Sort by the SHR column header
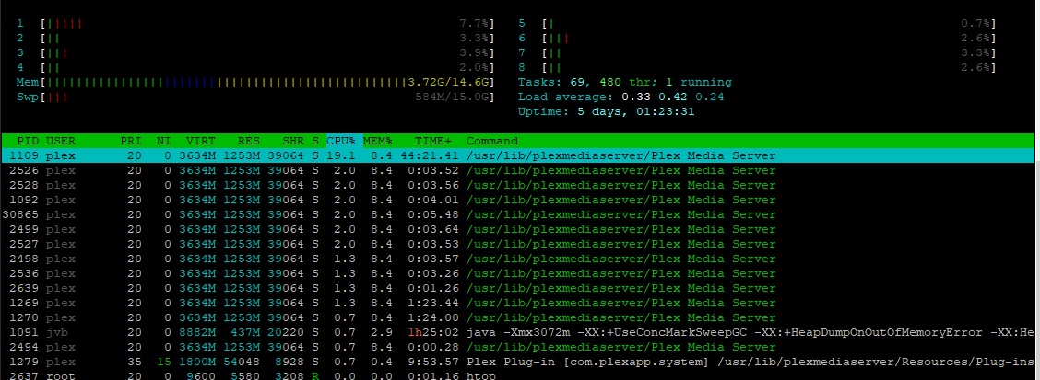The height and width of the screenshot is (380, 1040). tap(293, 141)
